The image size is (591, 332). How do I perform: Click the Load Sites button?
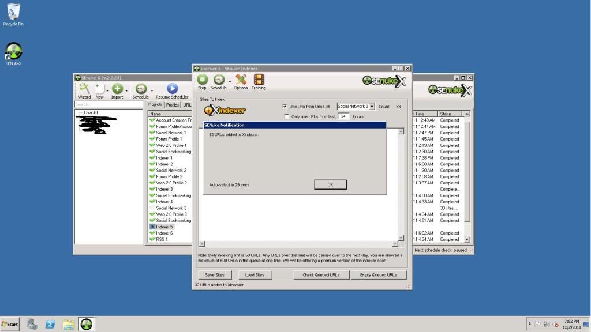click(255, 275)
